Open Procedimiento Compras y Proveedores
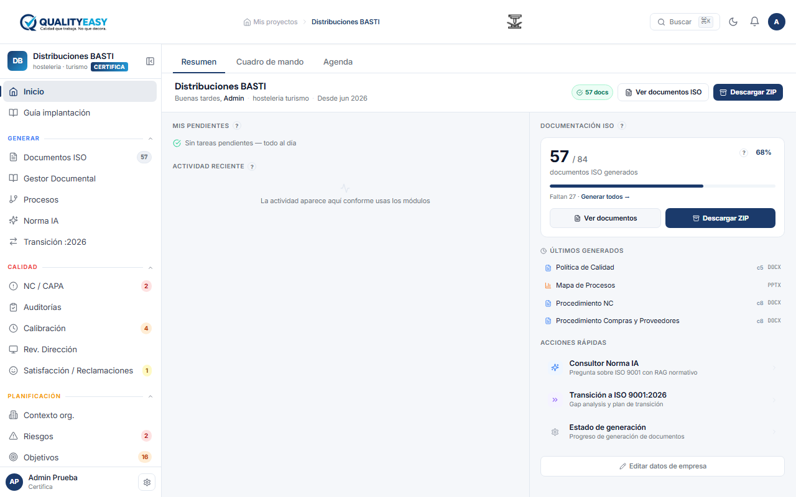The height and width of the screenshot is (497, 796). (x=662, y=321)
